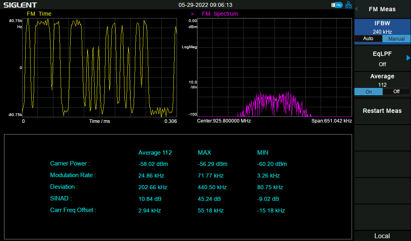Viewport: 411px width, 241px height.
Task: Set IFBW to Manual
Action: tap(396, 39)
